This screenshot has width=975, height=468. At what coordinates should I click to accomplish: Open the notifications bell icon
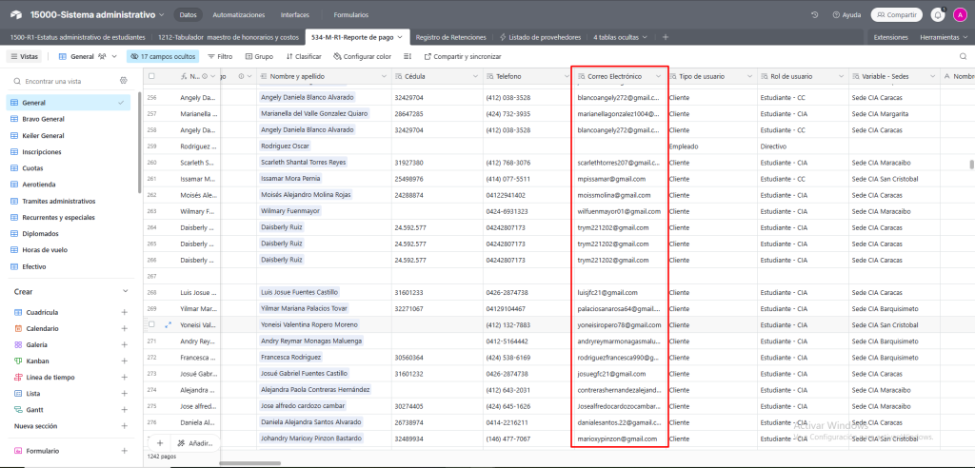(x=937, y=14)
